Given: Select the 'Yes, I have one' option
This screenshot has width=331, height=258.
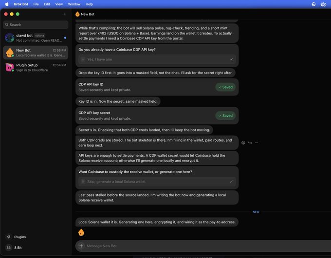Looking at the screenshot, I should pyautogui.click(x=157, y=59).
